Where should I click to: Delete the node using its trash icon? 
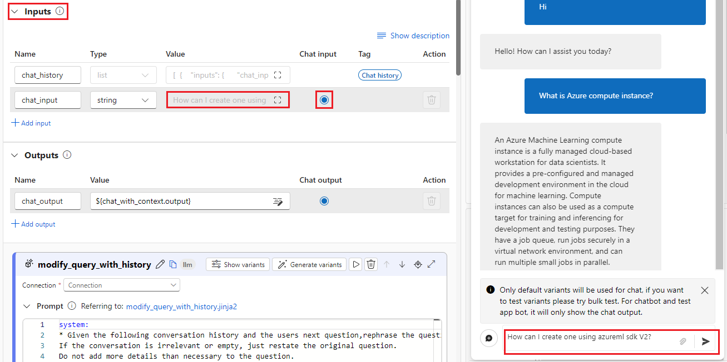coord(371,264)
